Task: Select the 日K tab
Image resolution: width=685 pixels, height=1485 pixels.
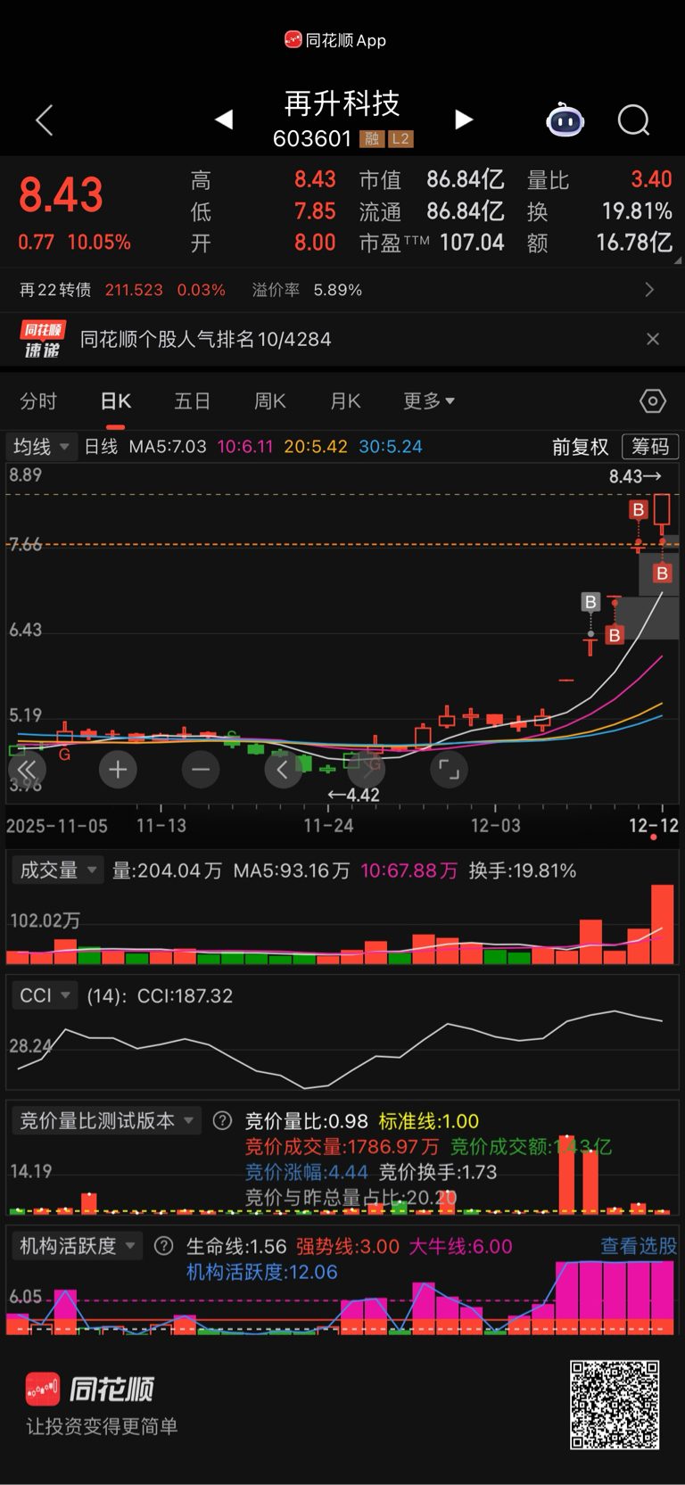Action: tap(116, 401)
